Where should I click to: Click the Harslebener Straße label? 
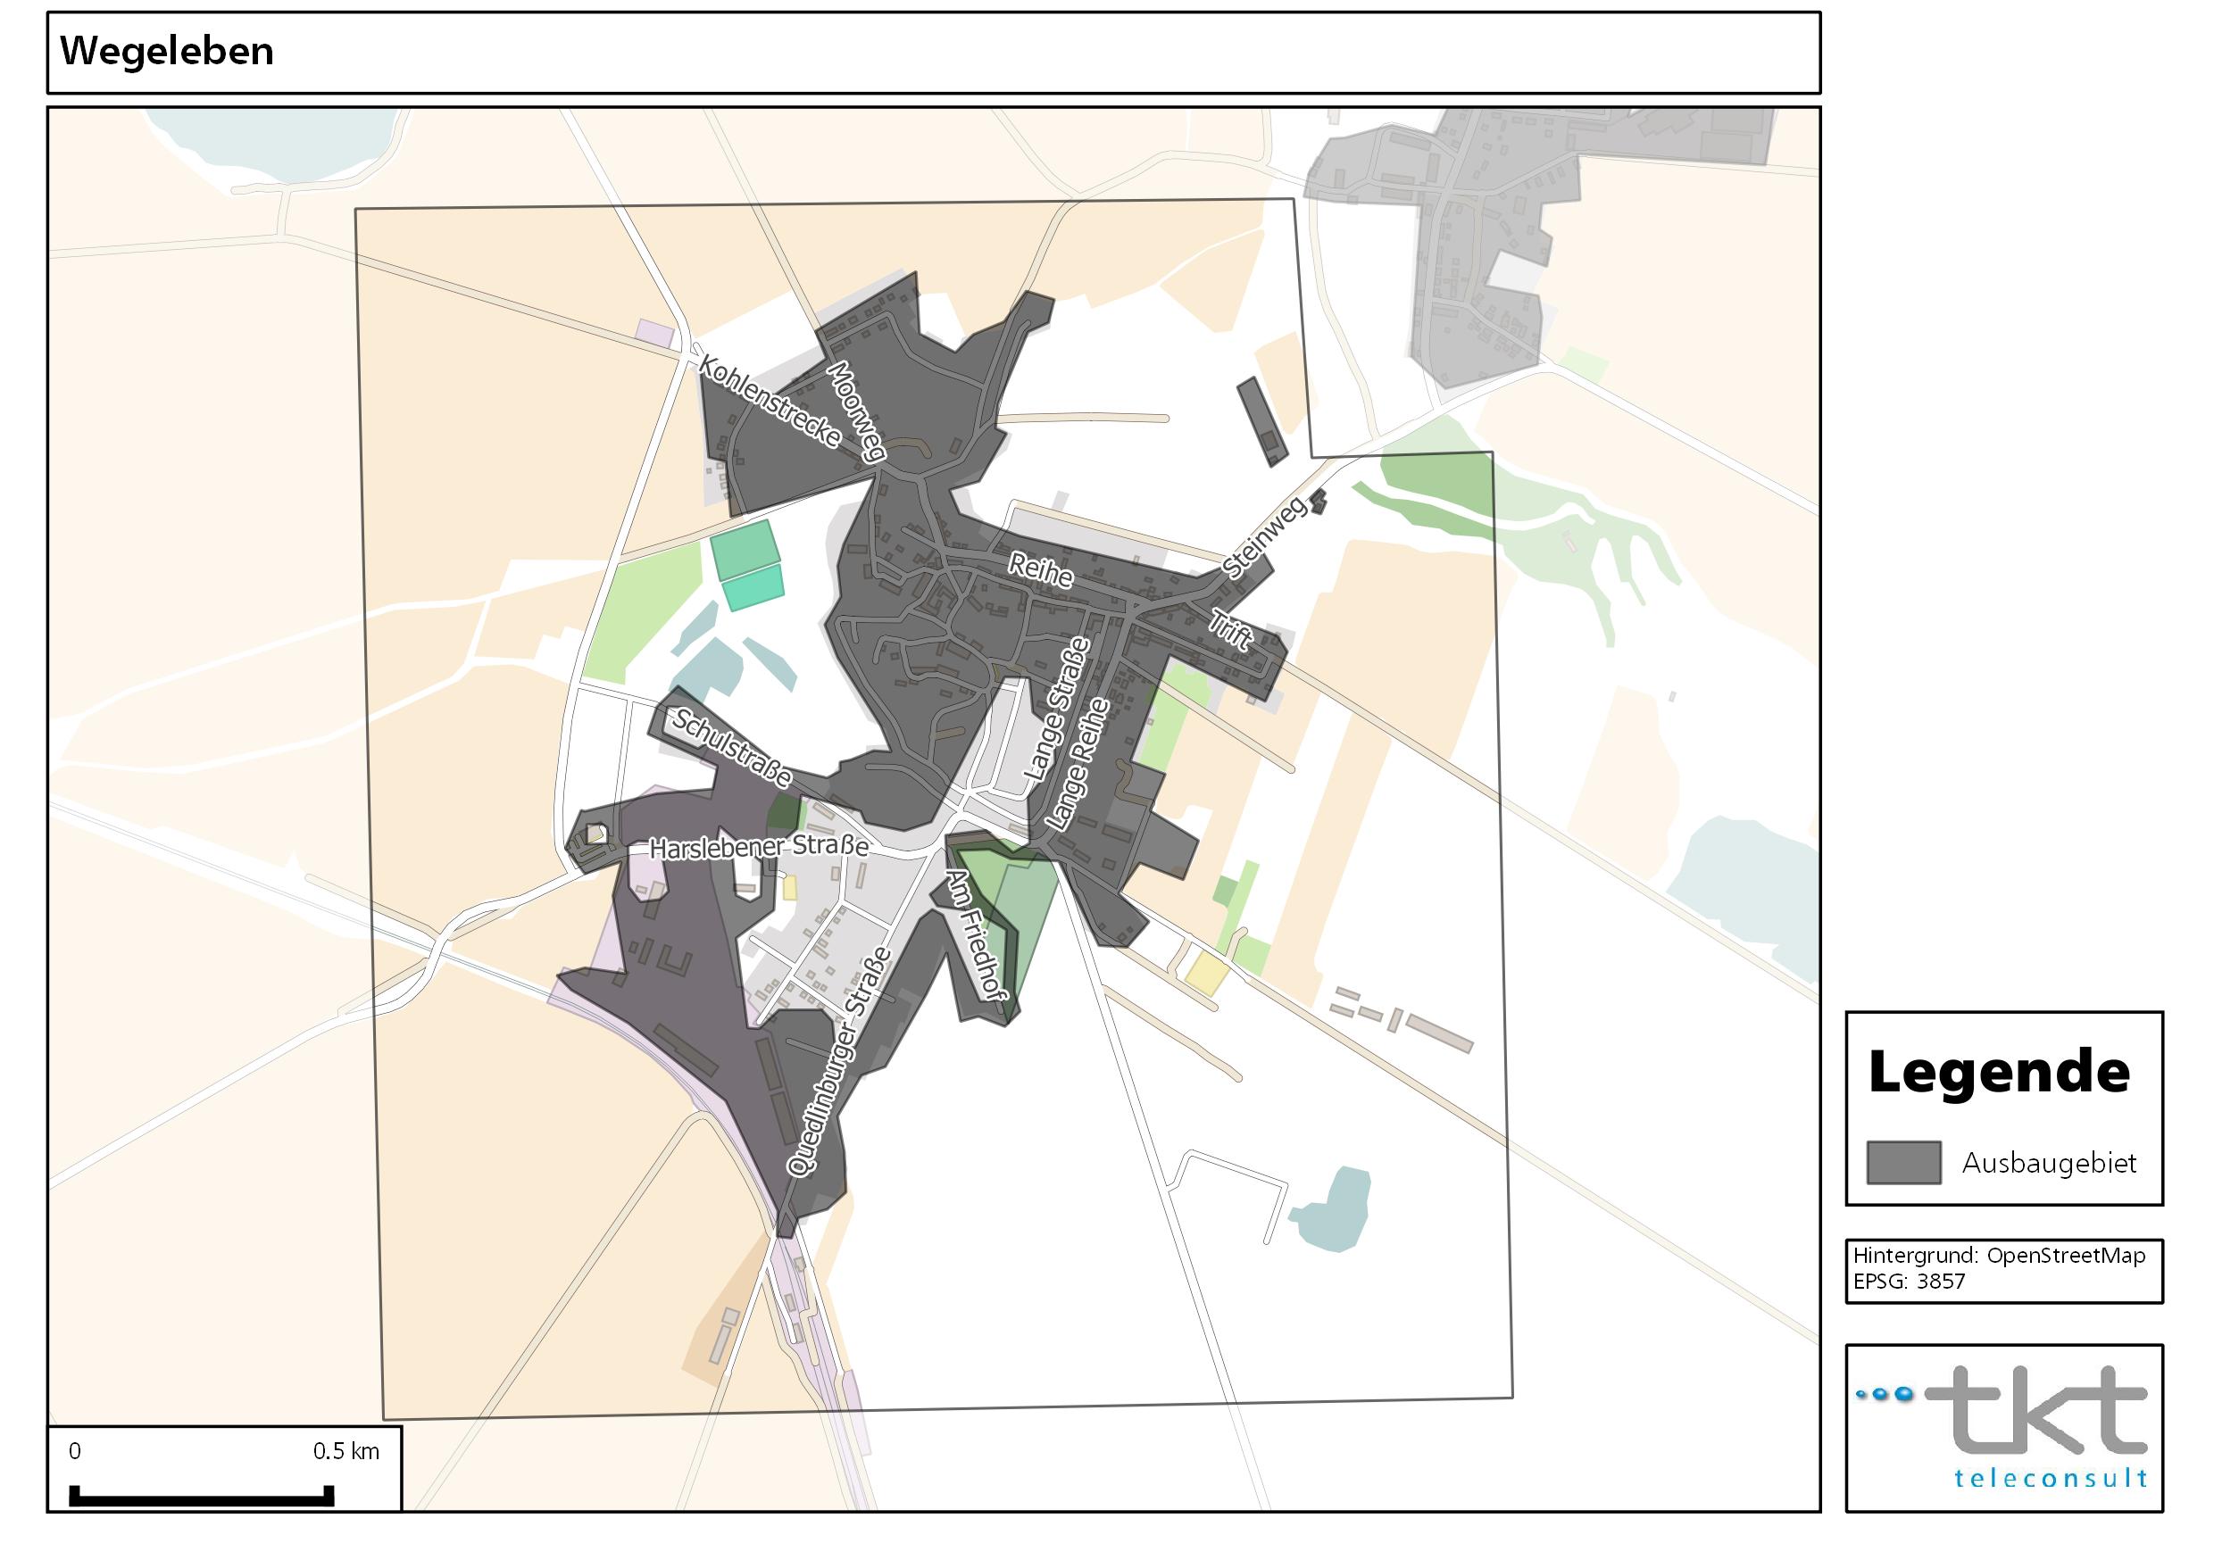pyautogui.click(x=759, y=847)
